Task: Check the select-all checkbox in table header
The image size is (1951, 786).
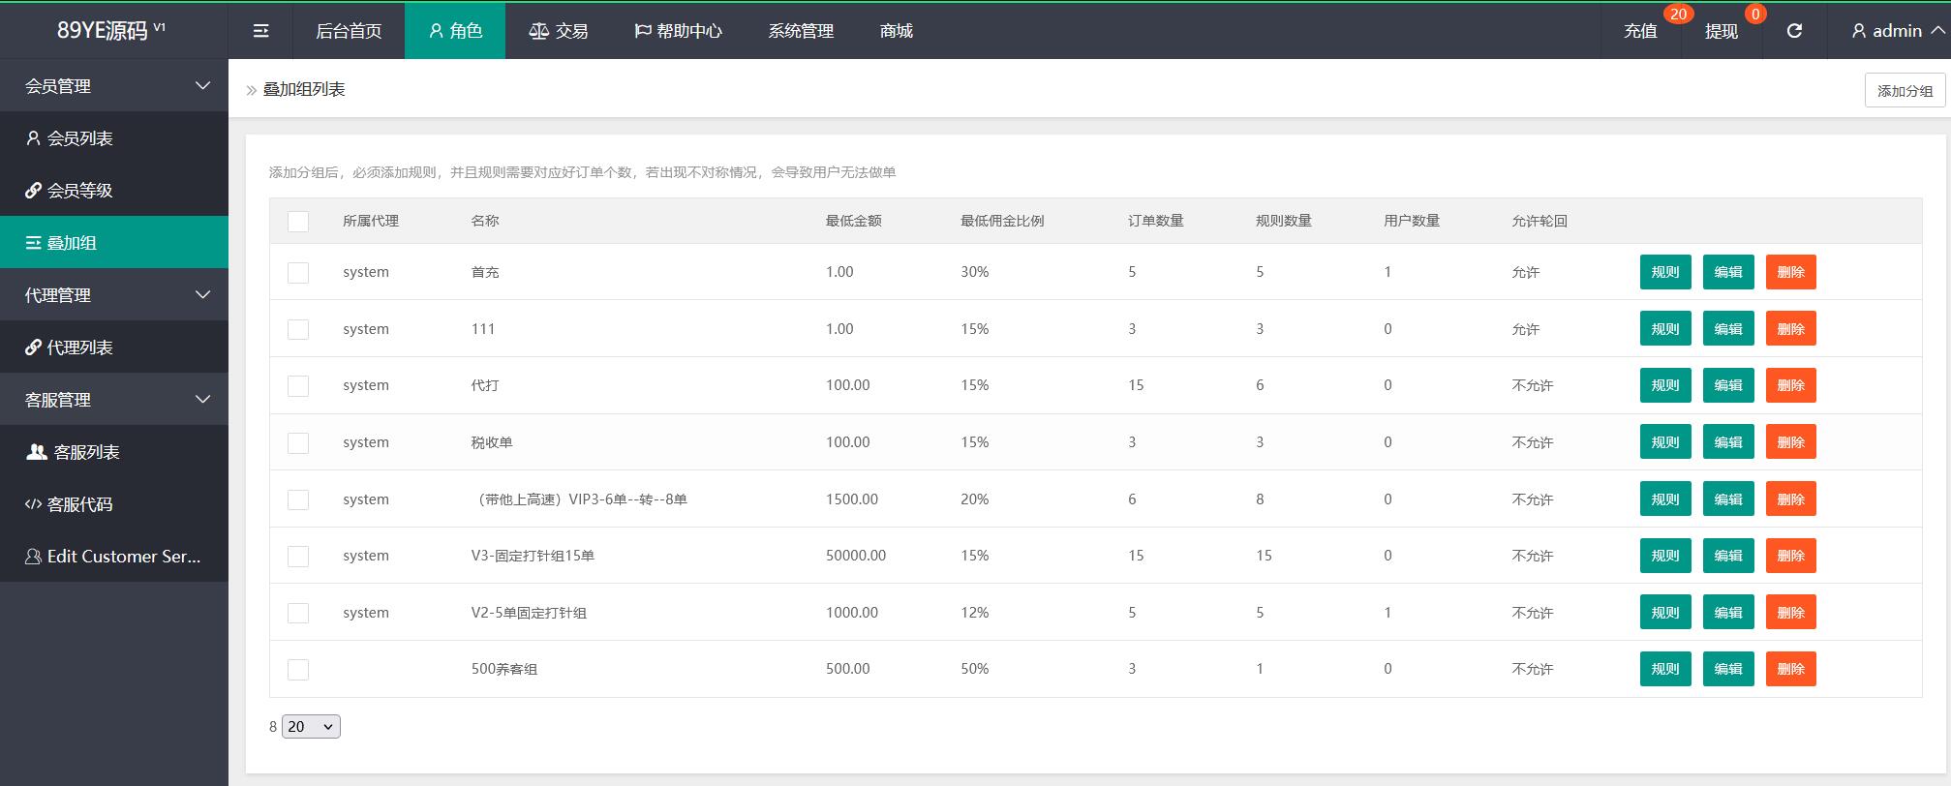Action: (298, 222)
